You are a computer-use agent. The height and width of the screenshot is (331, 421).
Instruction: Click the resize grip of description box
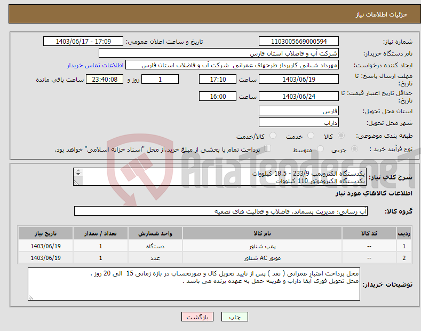(76, 183)
